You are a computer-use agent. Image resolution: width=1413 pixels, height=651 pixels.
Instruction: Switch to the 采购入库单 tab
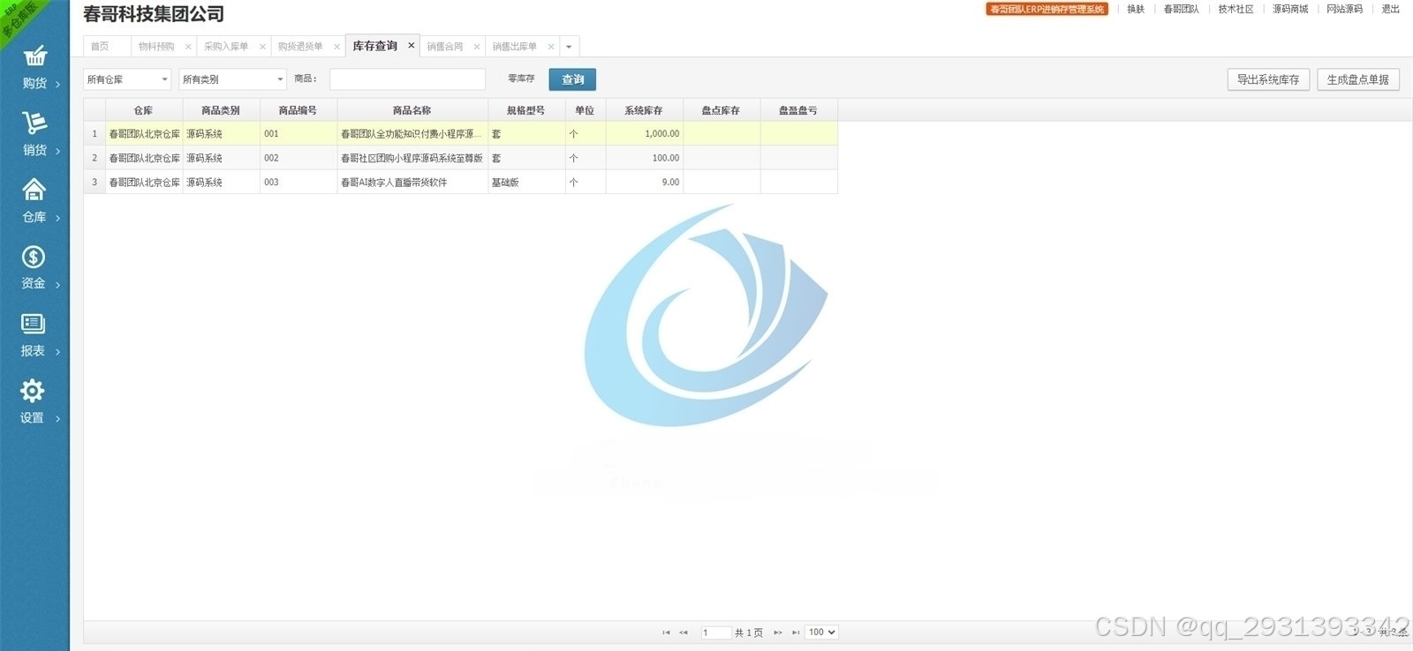[226, 47]
